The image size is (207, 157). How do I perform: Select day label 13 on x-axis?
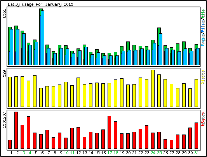(85, 153)
